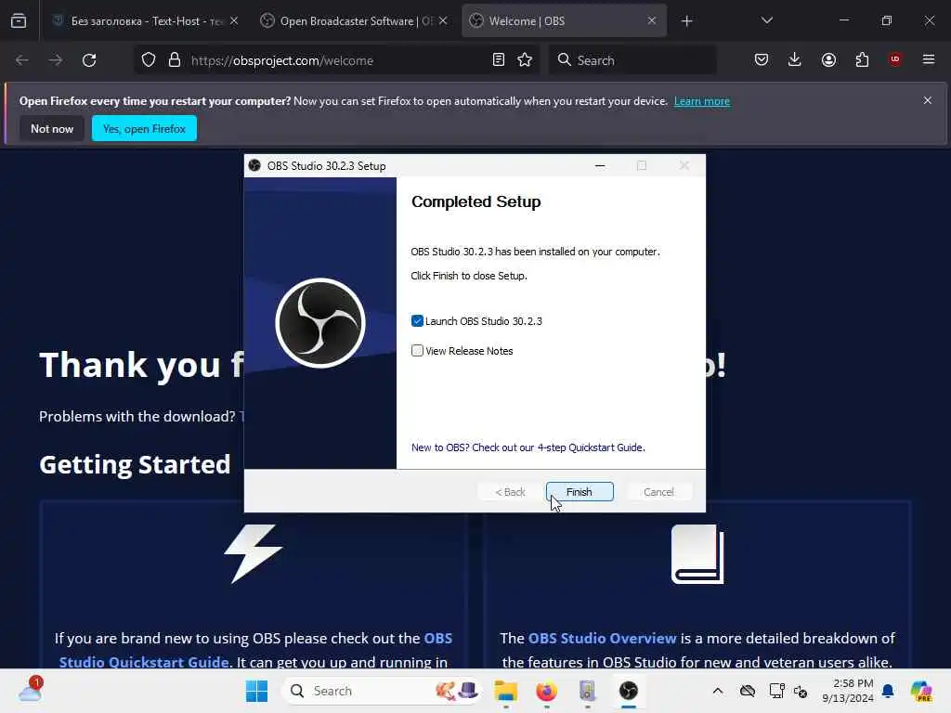
Task: Open the Windows Start menu
Action: [x=256, y=691]
